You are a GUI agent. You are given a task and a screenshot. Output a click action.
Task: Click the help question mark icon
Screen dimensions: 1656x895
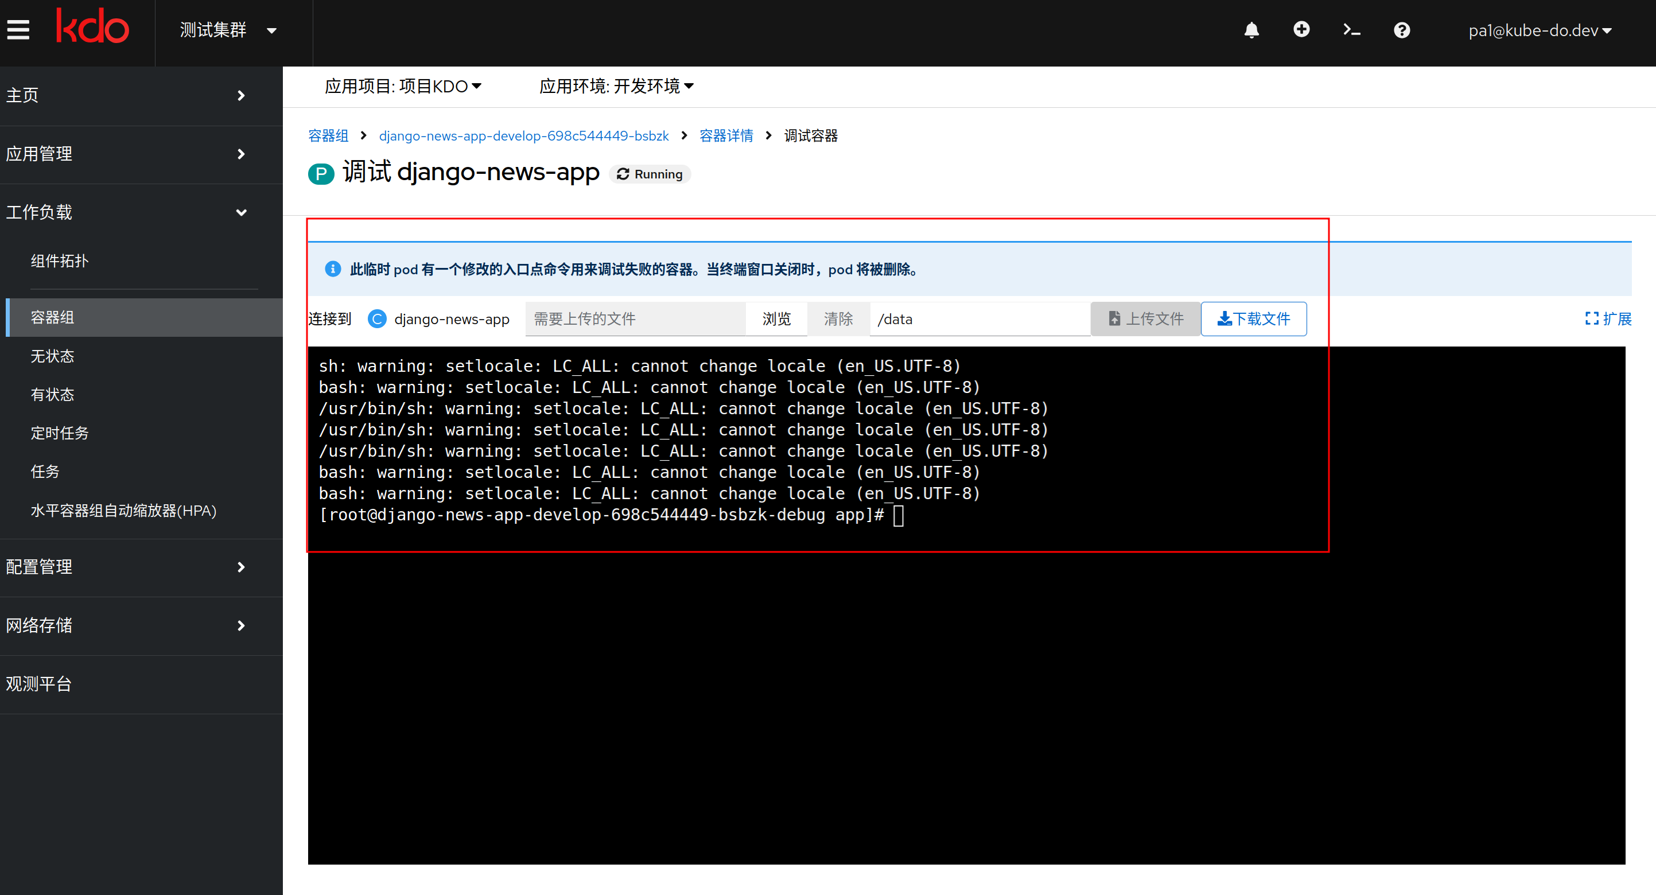pyautogui.click(x=1401, y=30)
